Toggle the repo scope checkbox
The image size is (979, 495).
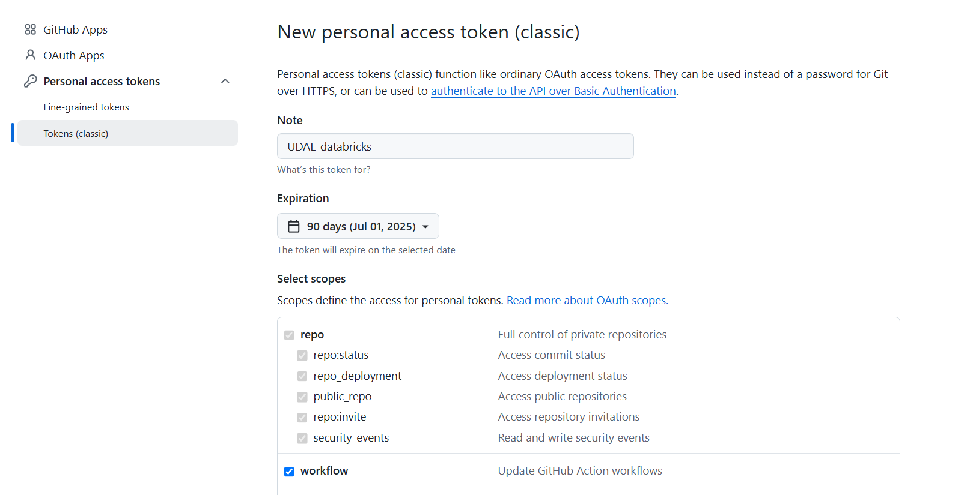[x=289, y=335]
